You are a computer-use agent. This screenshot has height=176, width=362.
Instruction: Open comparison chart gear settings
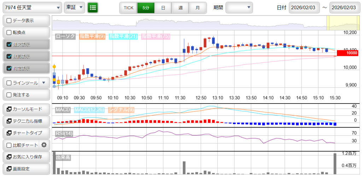44,145
